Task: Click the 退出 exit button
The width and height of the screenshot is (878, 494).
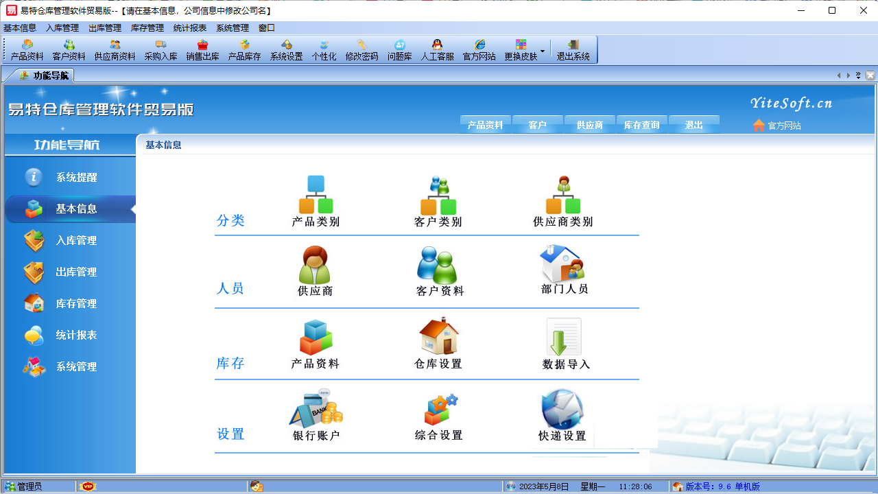Action: 693,124
